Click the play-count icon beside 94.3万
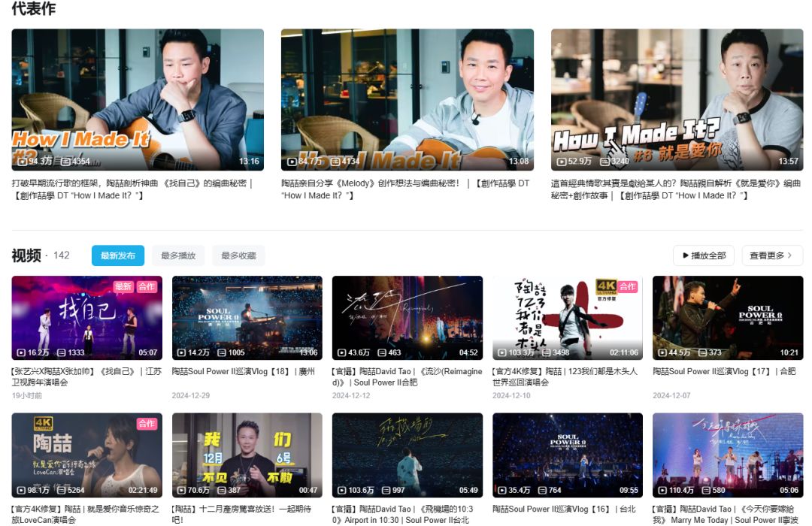The height and width of the screenshot is (526, 812). click(x=22, y=162)
